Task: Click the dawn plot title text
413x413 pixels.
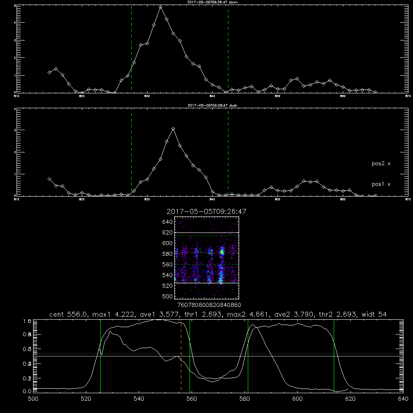Action: point(212,2)
